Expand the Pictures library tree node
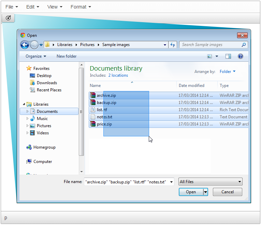The width and height of the screenshot is (261, 225). (28, 126)
